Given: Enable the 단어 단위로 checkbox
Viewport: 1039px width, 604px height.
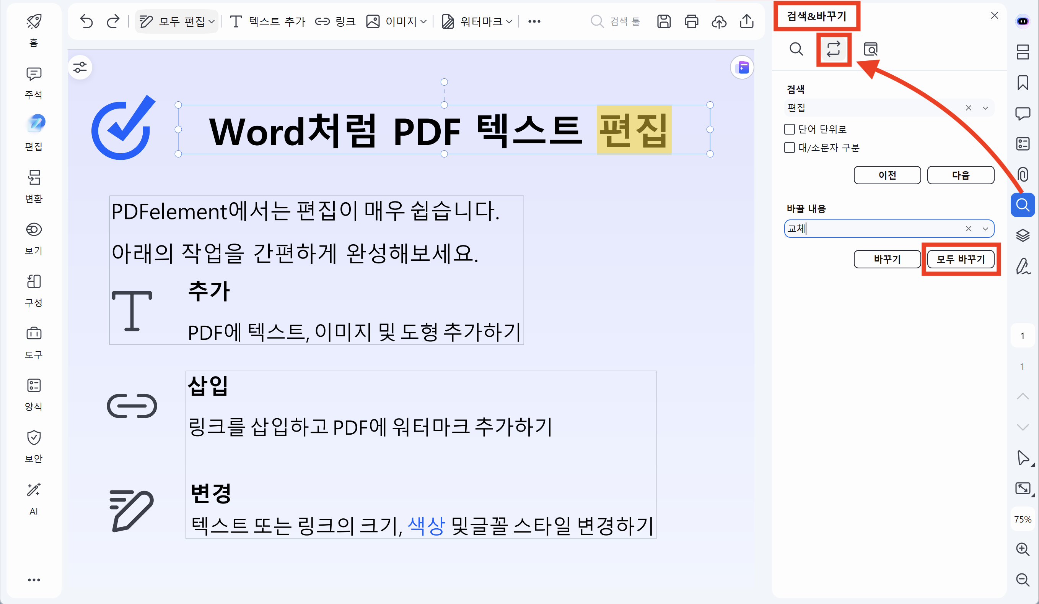Looking at the screenshot, I should coord(789,129).
